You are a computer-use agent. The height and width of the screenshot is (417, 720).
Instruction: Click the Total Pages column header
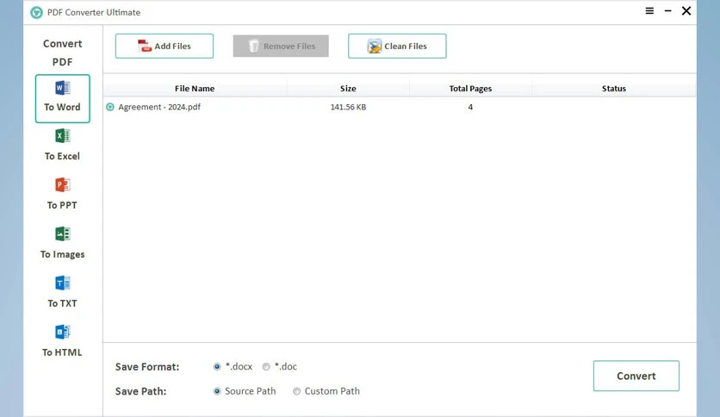coord(470,88)
